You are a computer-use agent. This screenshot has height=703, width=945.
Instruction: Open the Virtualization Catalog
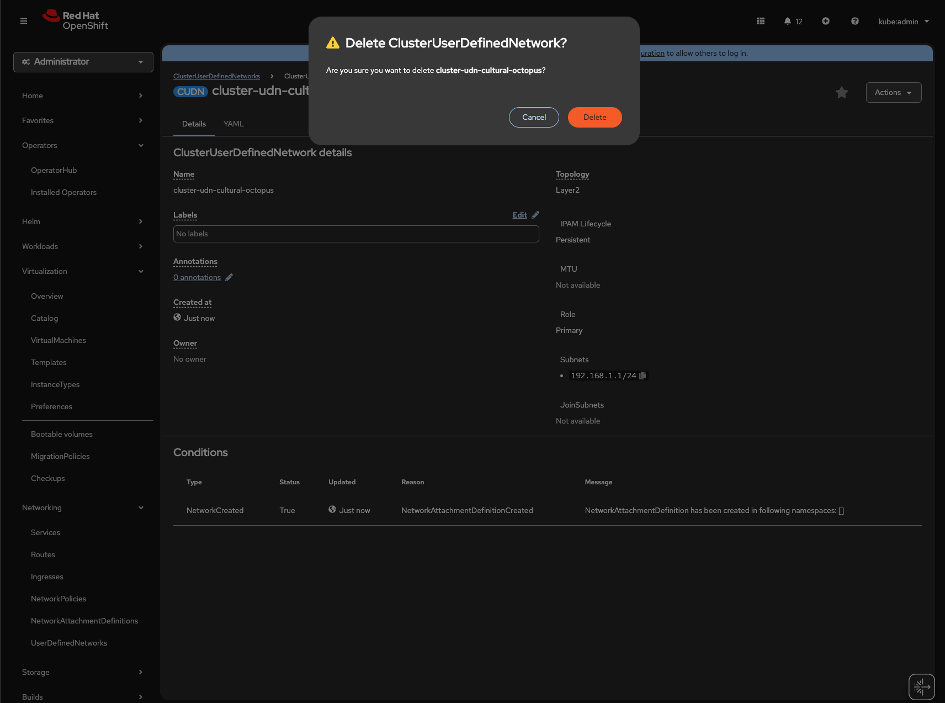(x=44, y=318)
